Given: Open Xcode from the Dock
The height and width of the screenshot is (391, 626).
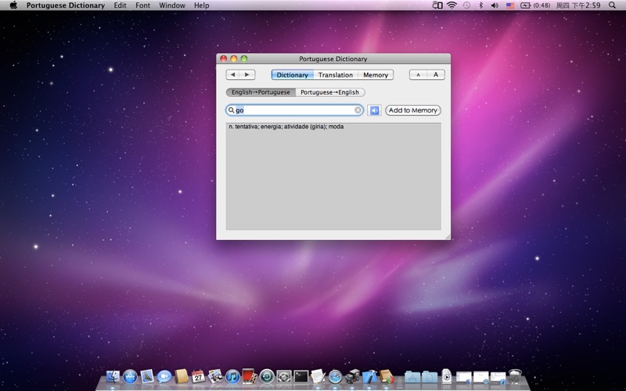Looking at the screenshot, I should 369,376.
